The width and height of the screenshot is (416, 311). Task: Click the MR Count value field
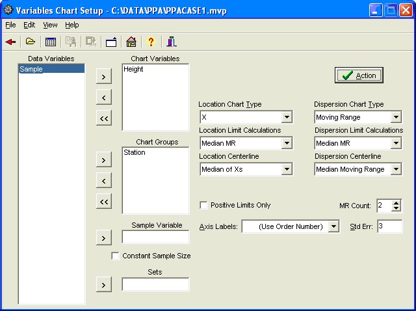tap(384, 206)
